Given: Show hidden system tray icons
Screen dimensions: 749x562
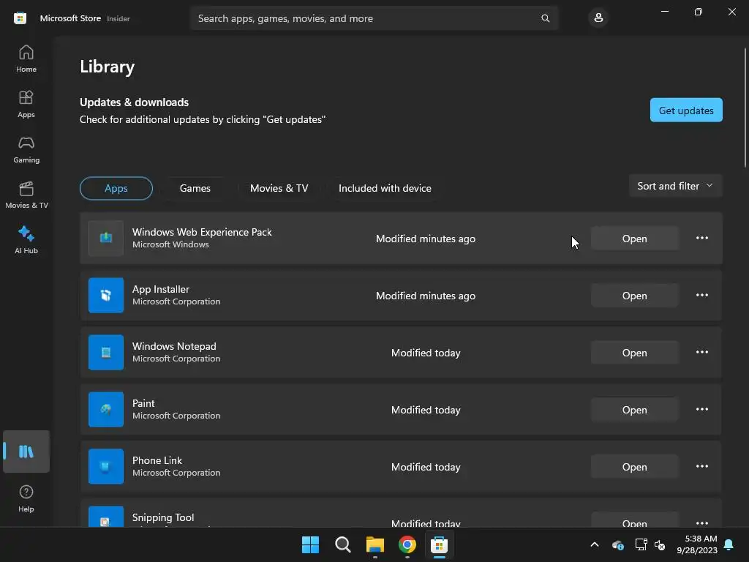Looking at the screenshot, I should 594,544.
